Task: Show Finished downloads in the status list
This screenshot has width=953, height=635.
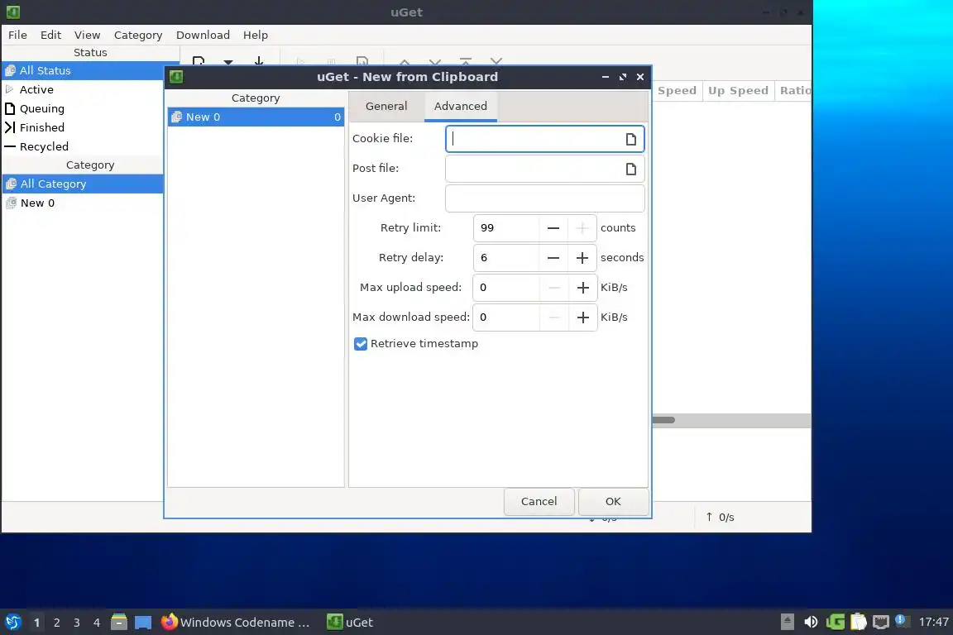Action: (83, 127)
